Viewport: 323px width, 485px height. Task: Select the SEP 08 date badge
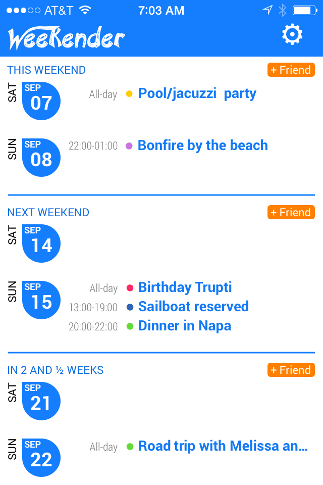click(x=41, y=158)
